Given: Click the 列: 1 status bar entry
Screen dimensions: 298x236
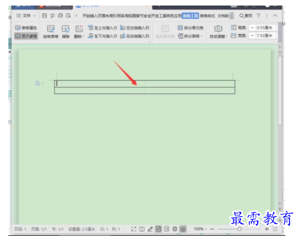Looking at the screenshot, I should (x=116, y=229).
